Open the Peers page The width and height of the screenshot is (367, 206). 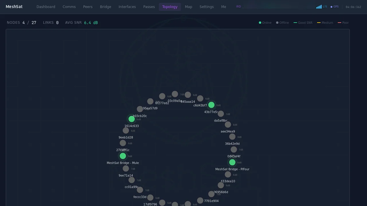coord(88,7)
